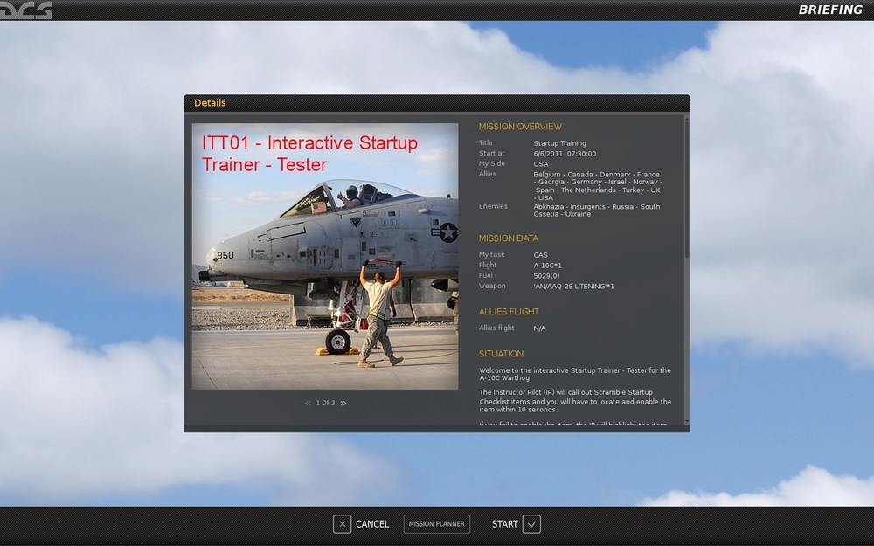Click the start time '6/6/2011 07:30:00'
The image size is (874, 546).
(565, 154)
